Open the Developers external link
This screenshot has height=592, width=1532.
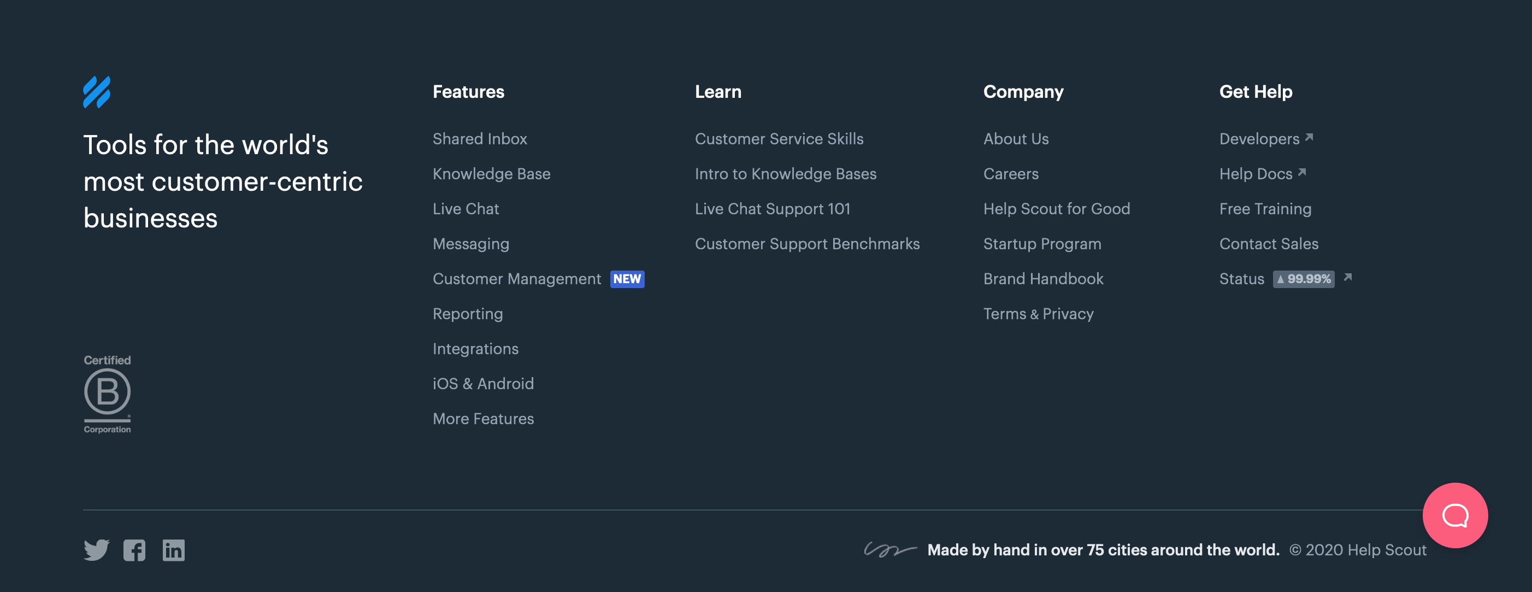click(x=1265, y=139)
